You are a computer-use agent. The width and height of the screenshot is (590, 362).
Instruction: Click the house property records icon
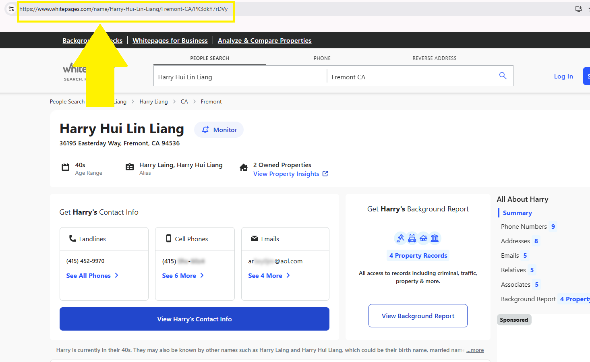[423, 238]
